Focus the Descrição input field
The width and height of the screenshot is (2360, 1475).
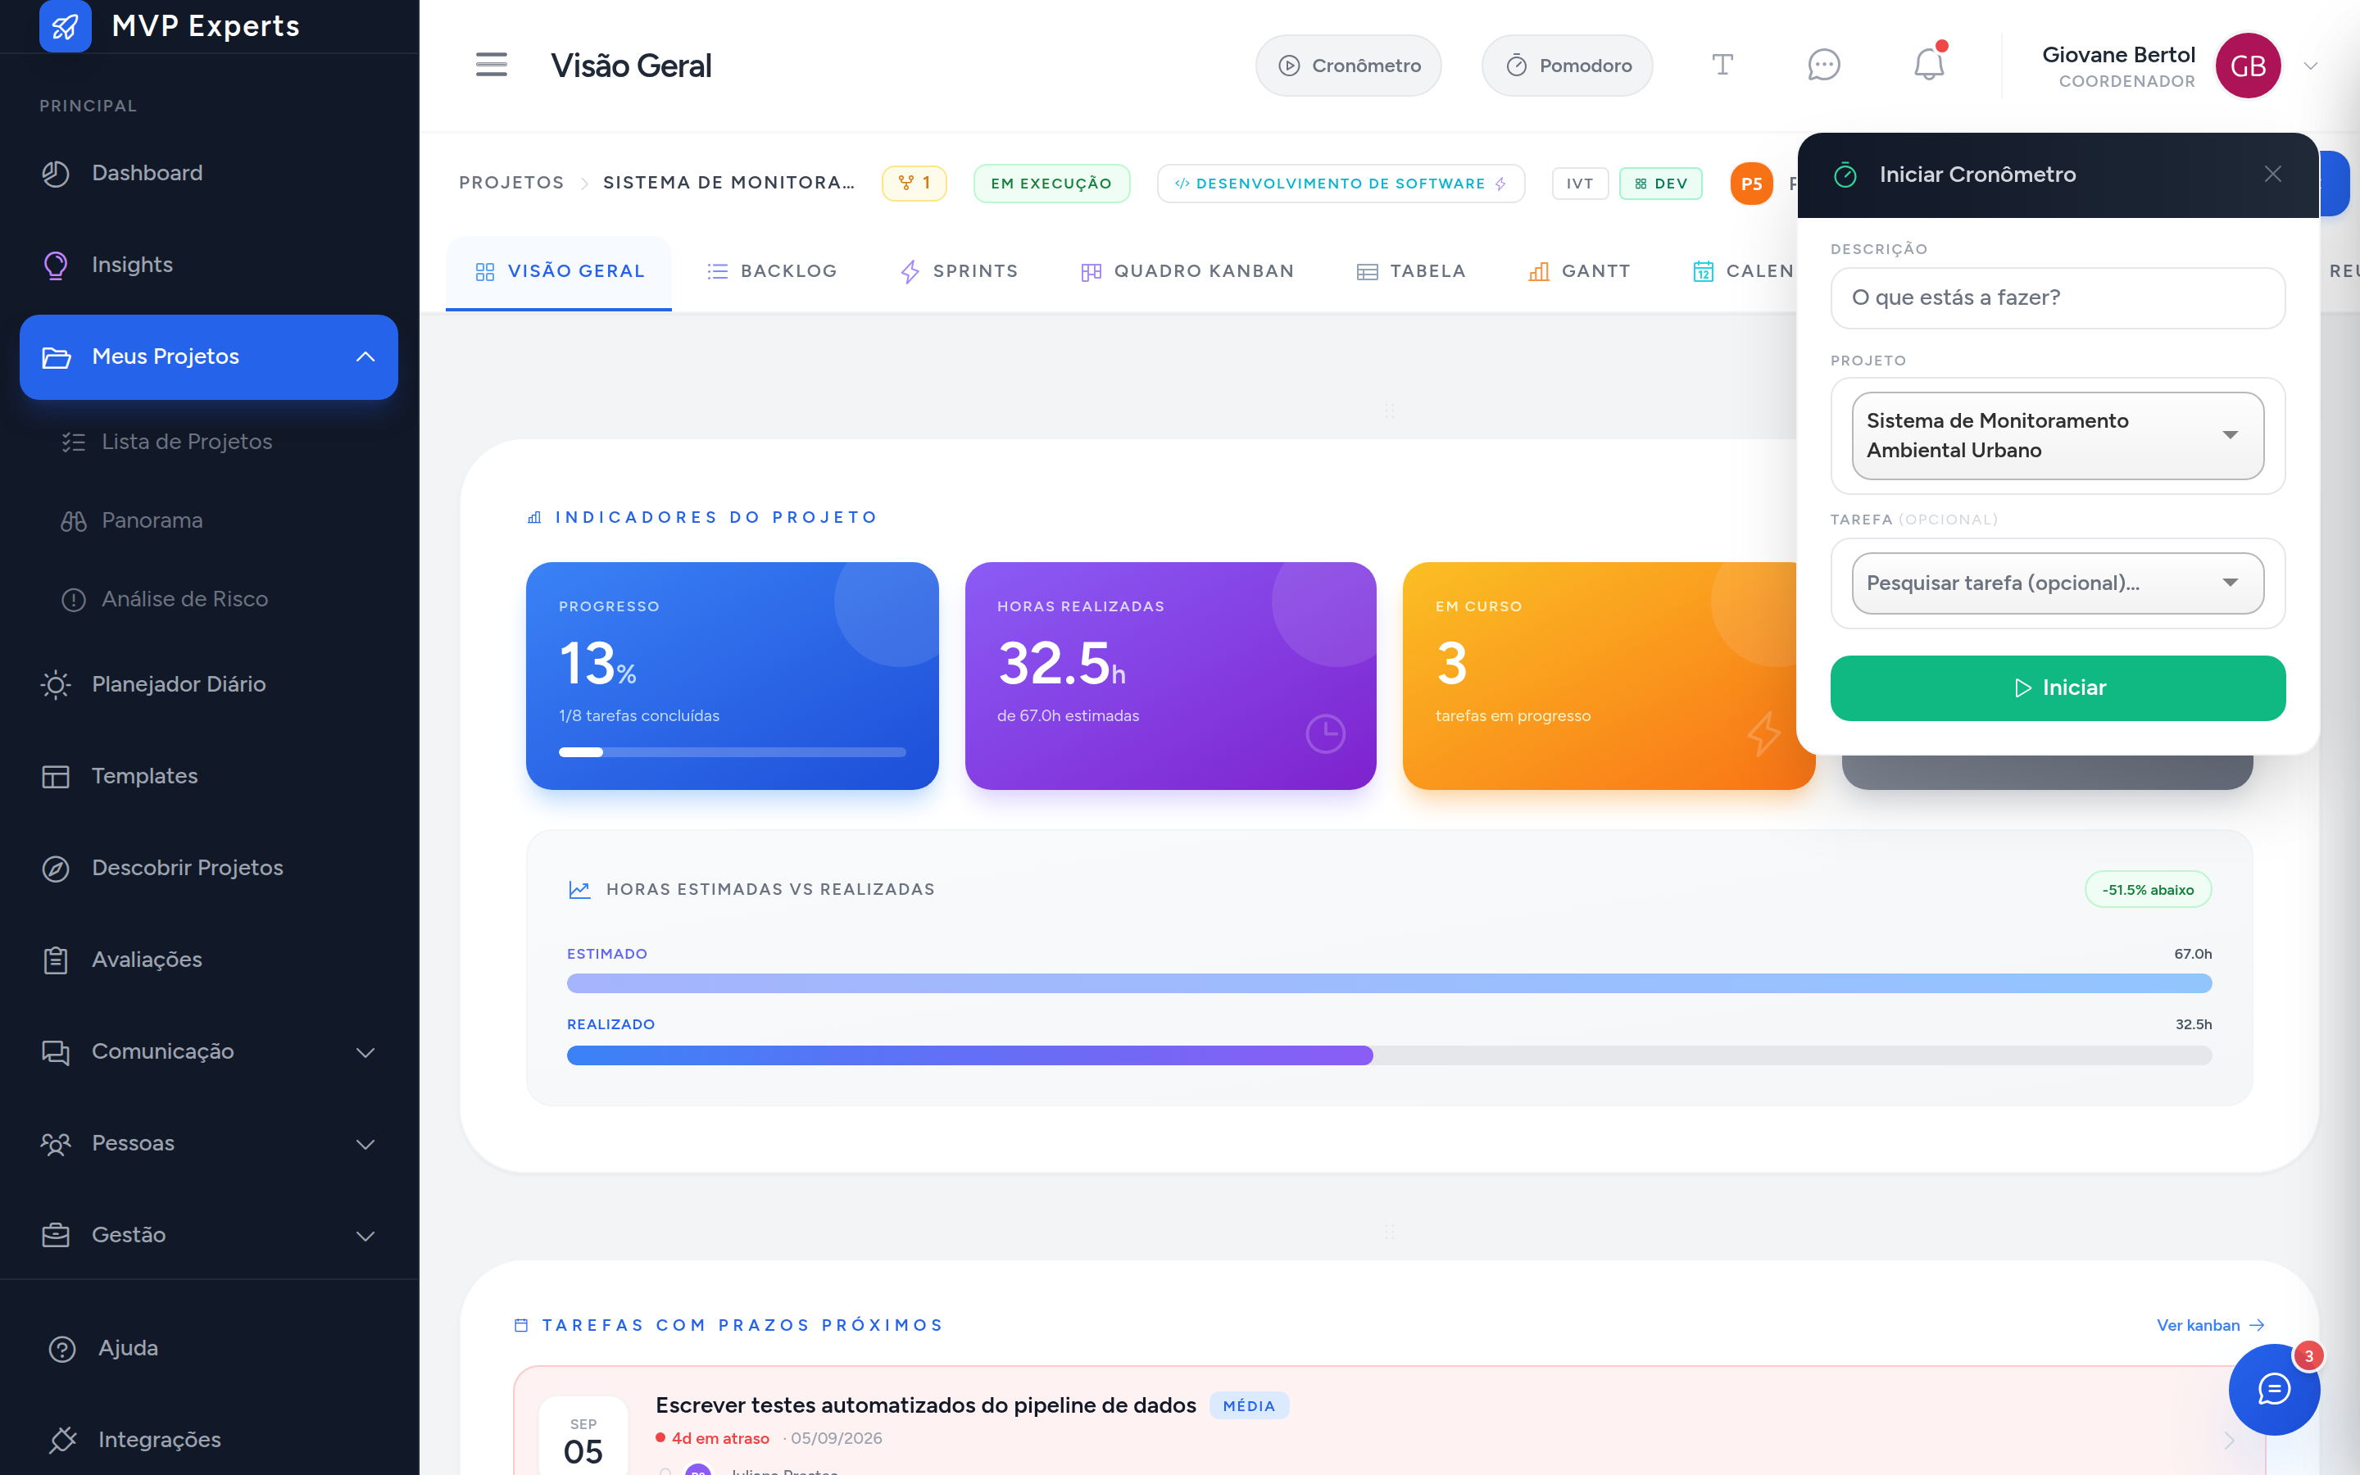click(x=2058, y=298)
